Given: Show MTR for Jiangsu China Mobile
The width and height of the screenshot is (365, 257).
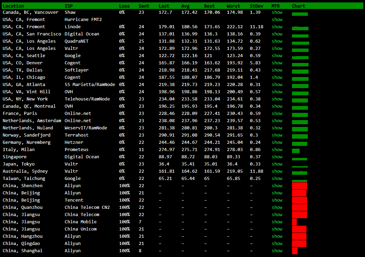Looking at the screenshot, I should pyautogui.click(x=277, y=222).
